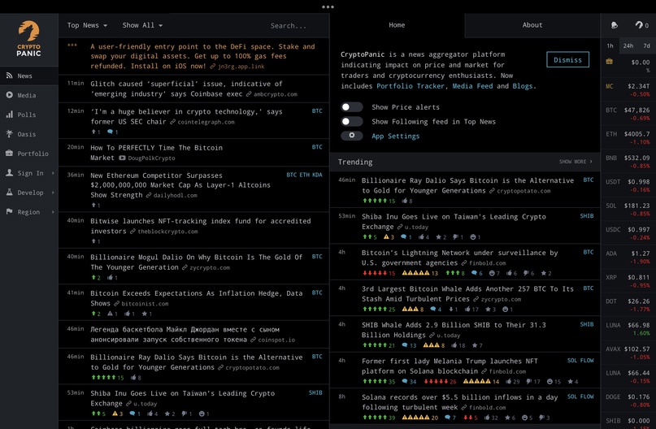Open the Russian Michael Jordan token headline
Screen dimensions: 656x429
(185, 334)
